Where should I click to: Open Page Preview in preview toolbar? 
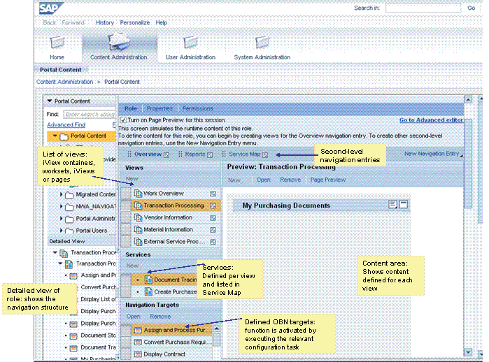[328, 180]
